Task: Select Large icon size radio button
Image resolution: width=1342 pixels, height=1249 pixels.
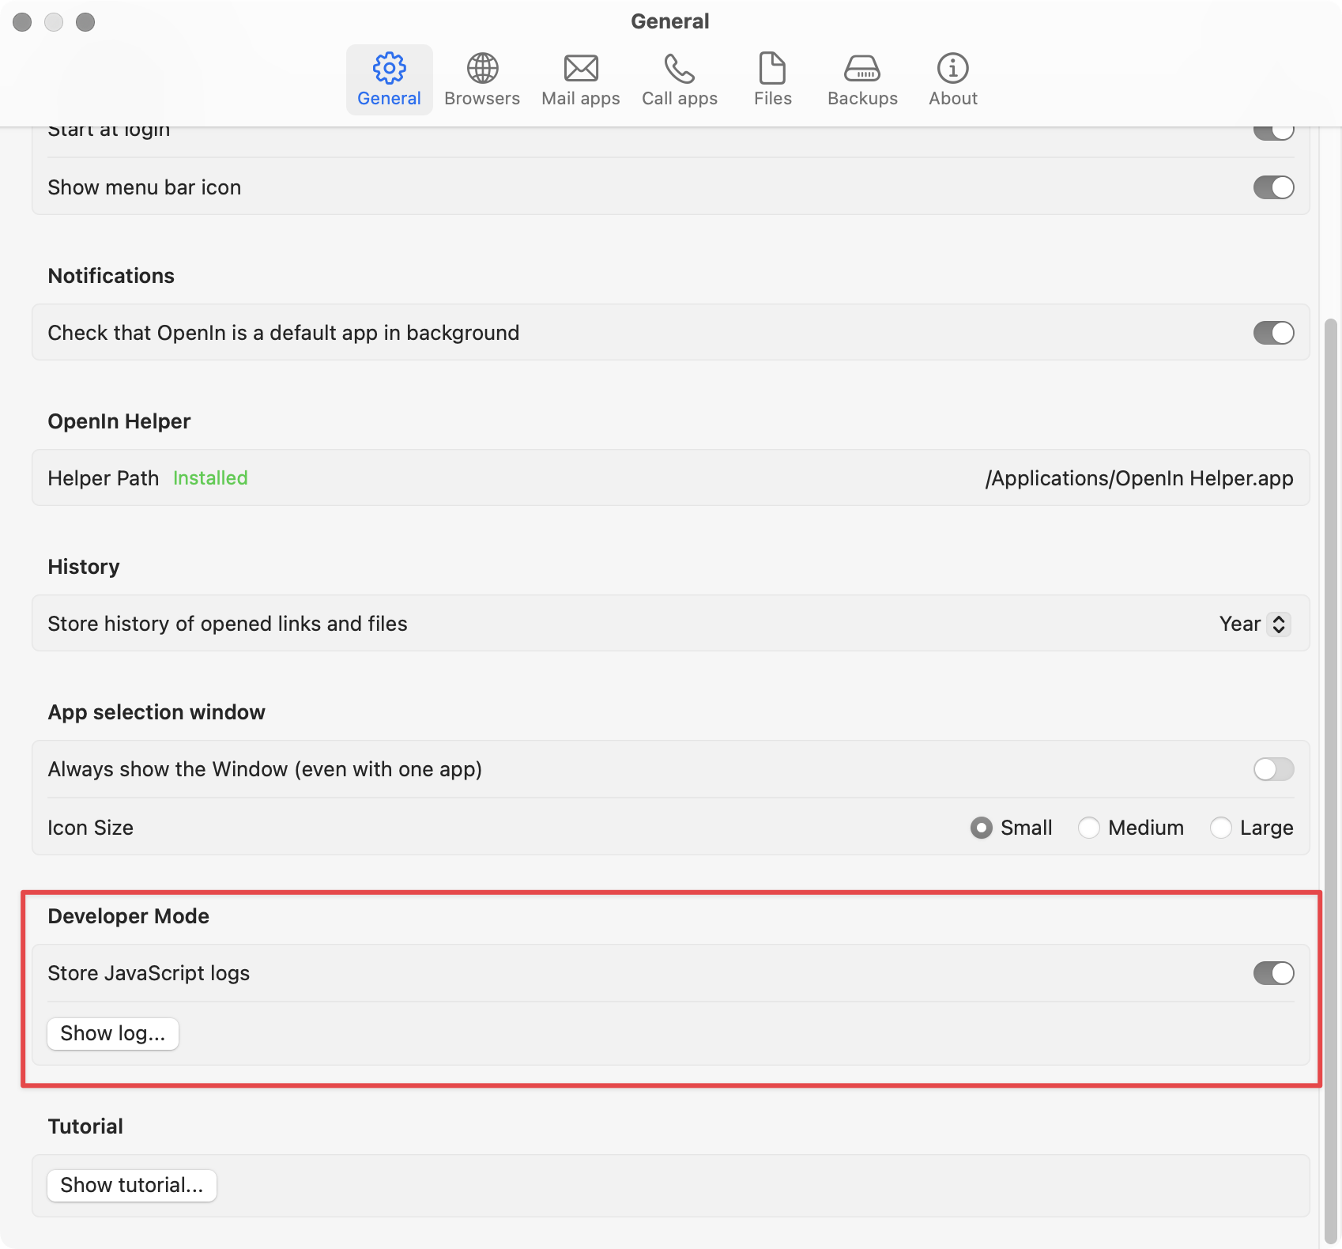Action: click(1221, 828)
